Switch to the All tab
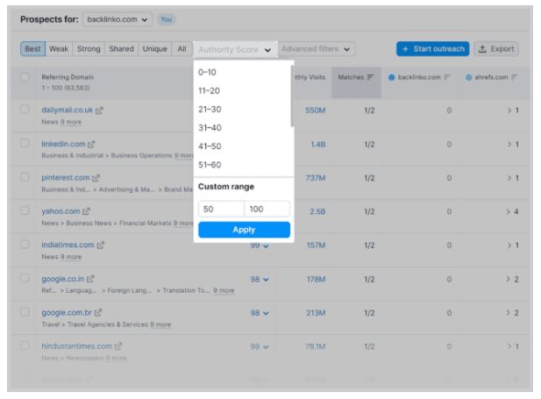541x399 pixels. 182,49
